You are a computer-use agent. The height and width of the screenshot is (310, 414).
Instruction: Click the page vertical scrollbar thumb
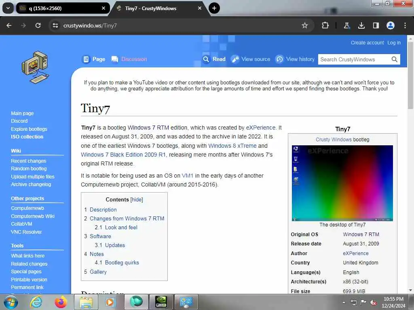(410, 75)
